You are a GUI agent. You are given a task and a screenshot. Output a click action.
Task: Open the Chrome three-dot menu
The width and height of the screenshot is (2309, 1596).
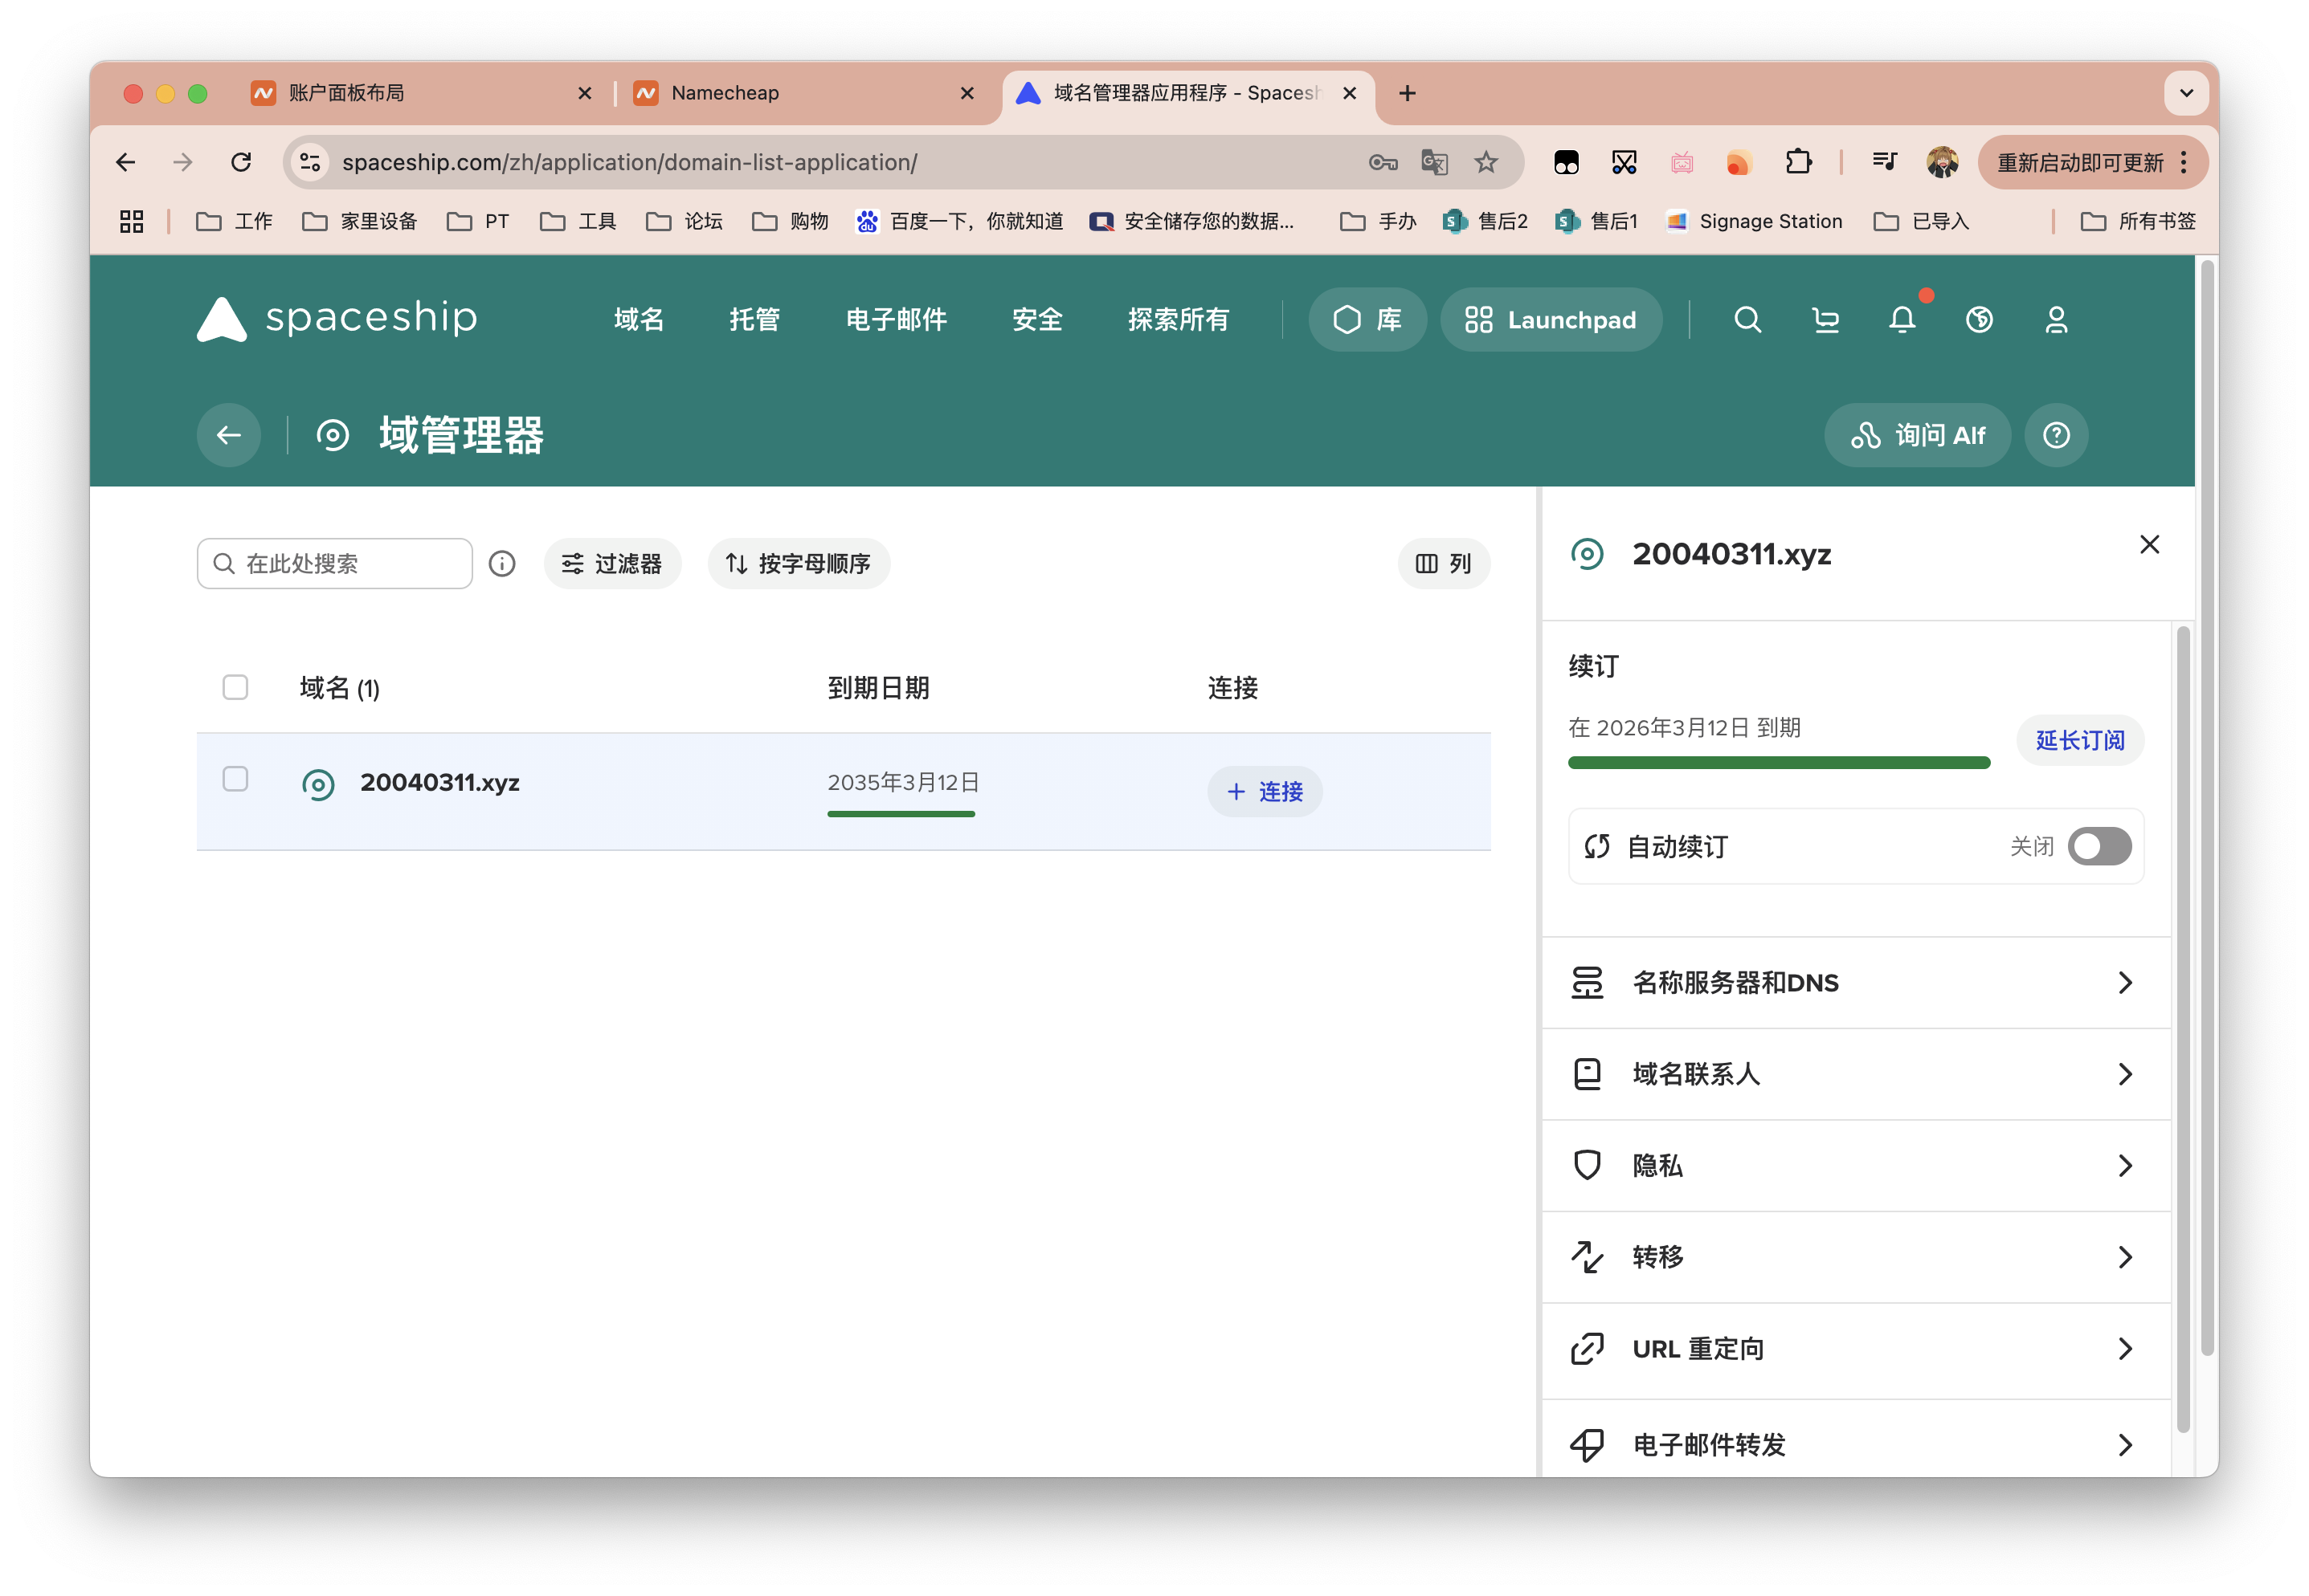click(x=2184, y=162)
